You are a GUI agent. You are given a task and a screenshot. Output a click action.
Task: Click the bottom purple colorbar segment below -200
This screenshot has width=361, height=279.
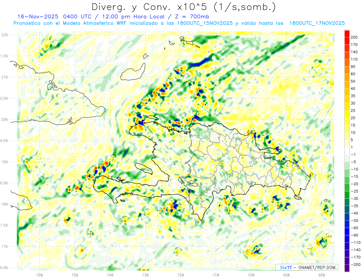[347, 268]
